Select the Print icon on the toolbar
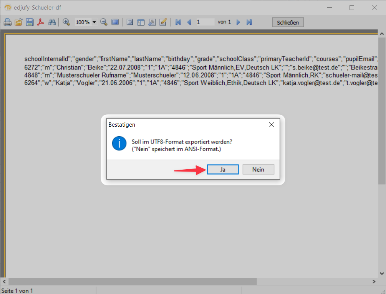Viewport: 386px width, 294px height. click(x=7, y=22)
